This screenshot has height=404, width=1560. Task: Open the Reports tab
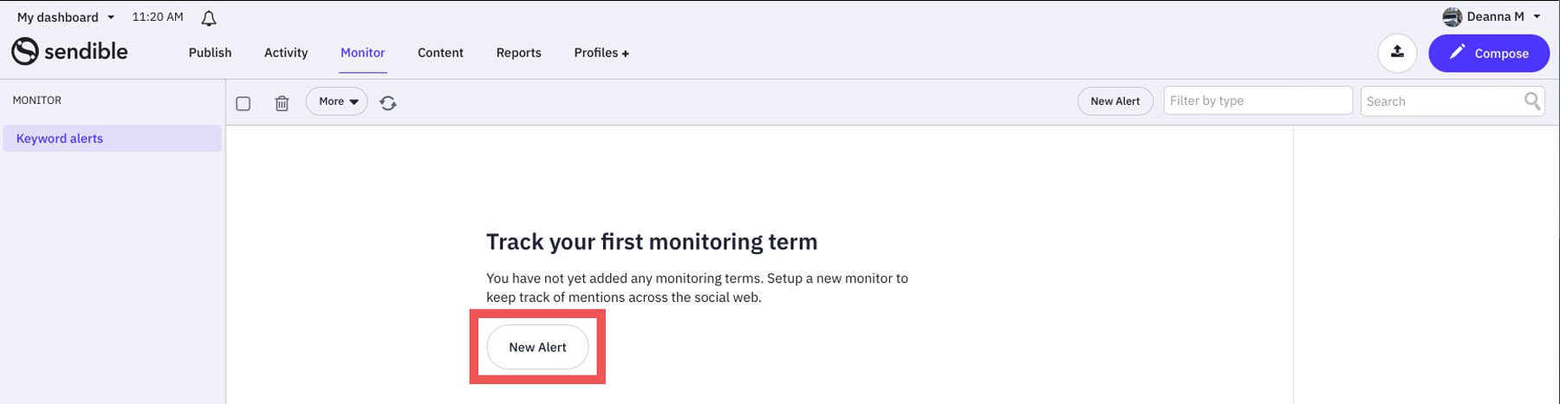pos(518,53)
